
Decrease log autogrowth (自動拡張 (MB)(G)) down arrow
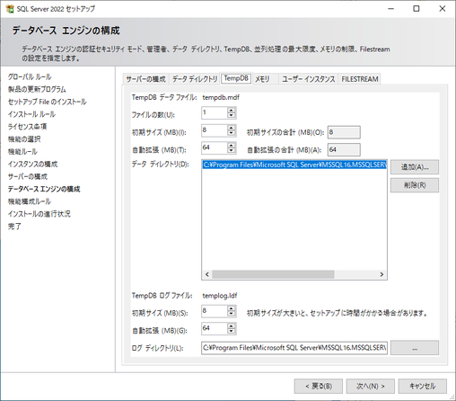[x=231, y=331]
